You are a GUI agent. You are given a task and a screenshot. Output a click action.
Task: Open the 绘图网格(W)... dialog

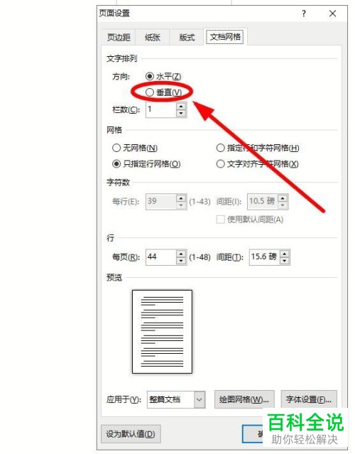coord(244,399)
